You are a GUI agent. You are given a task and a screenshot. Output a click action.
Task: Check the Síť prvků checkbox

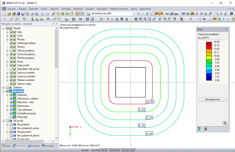click(x=7, y=121)
